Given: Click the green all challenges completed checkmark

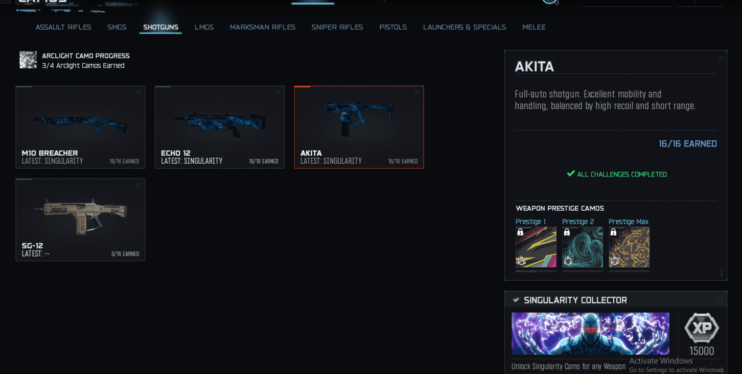Looking at the screenshot, I should click(x=571, y=173).
